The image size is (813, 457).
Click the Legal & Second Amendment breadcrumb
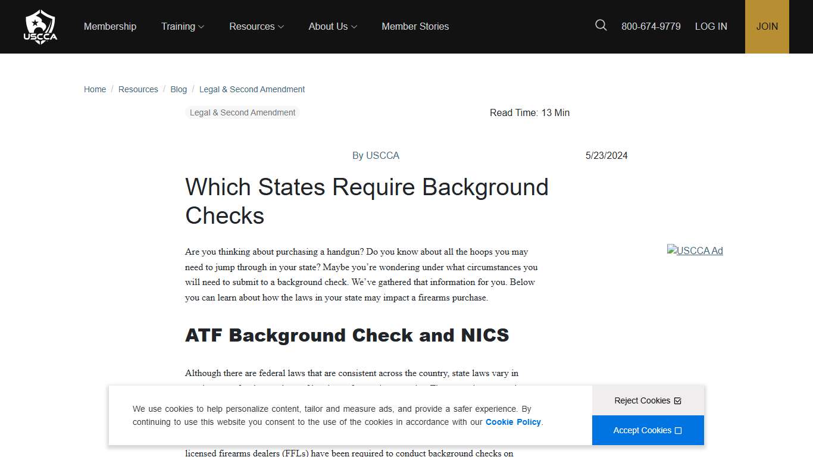pyautogui.click(x=252, y=89)
